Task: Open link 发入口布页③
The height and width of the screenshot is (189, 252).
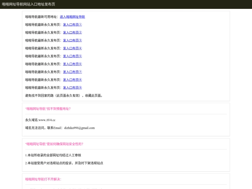Action: 72,40
